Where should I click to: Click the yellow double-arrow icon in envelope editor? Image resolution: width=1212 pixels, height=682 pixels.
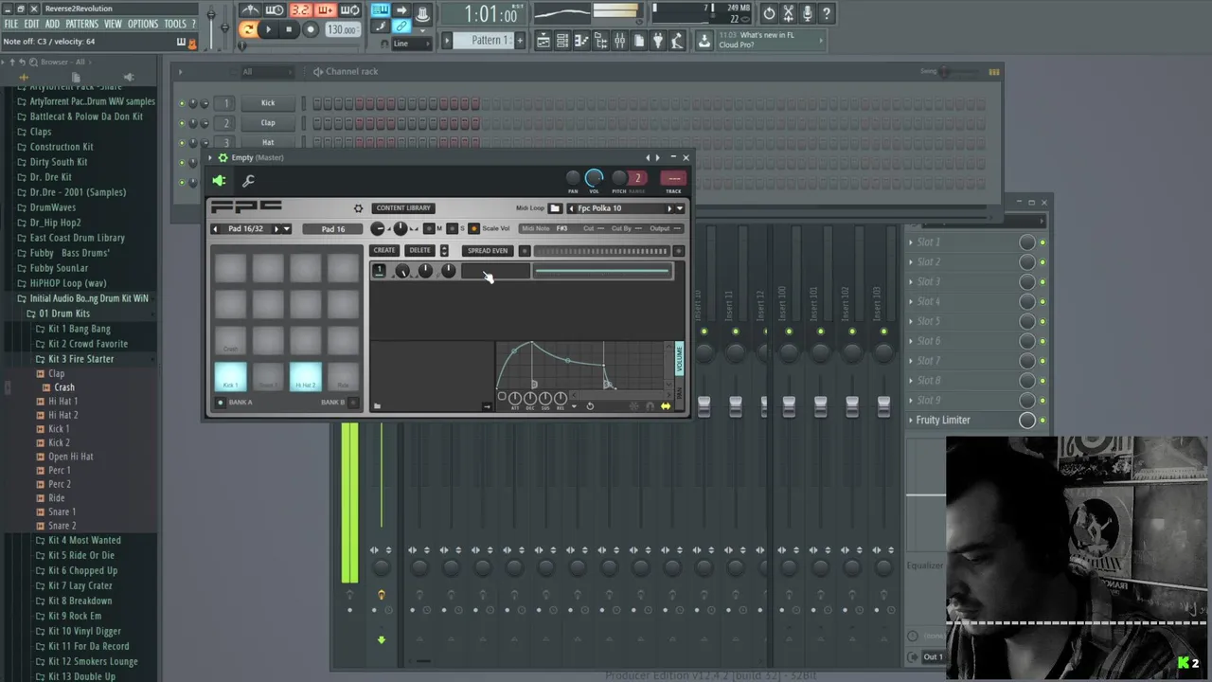point(666,406)
